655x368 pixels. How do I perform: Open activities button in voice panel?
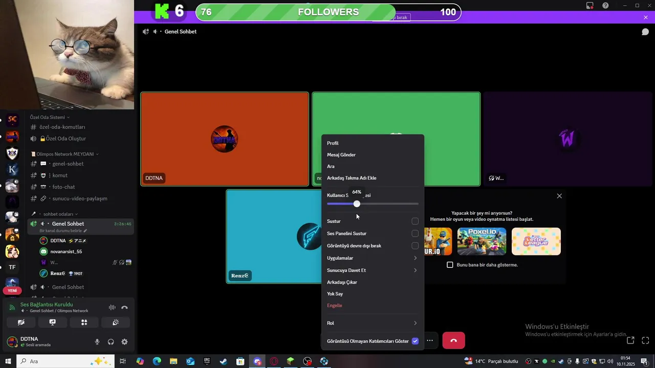(x=84, y=323)
